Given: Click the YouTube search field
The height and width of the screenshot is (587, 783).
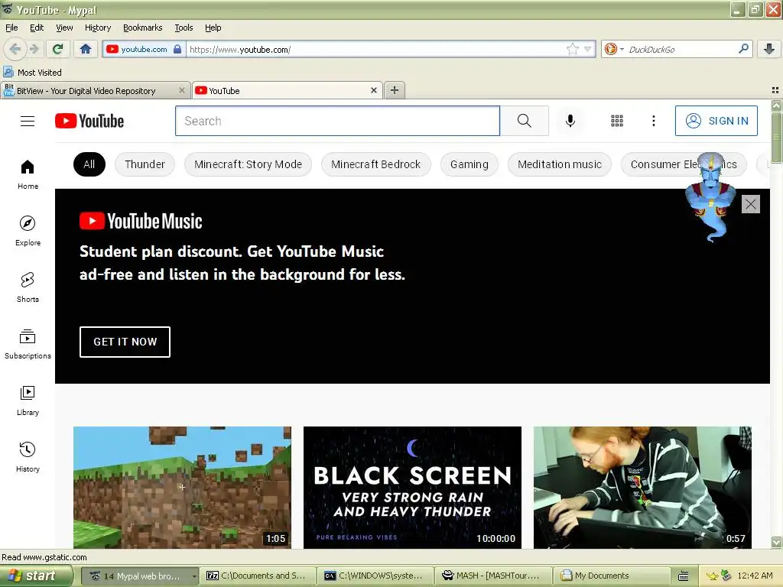Looking at the screenshot, I should tap(337, 121).
